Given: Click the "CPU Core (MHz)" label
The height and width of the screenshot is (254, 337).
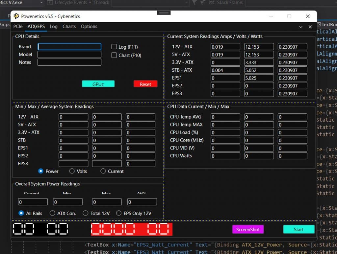Looking at the screenshot, I should pos(187,140).
